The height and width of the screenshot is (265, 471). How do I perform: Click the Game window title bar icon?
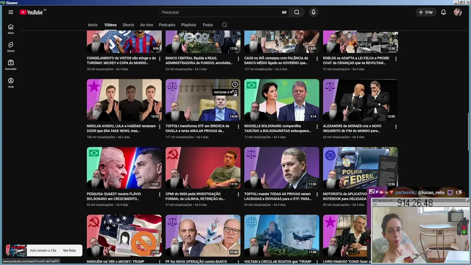click(x=3, y=3)
